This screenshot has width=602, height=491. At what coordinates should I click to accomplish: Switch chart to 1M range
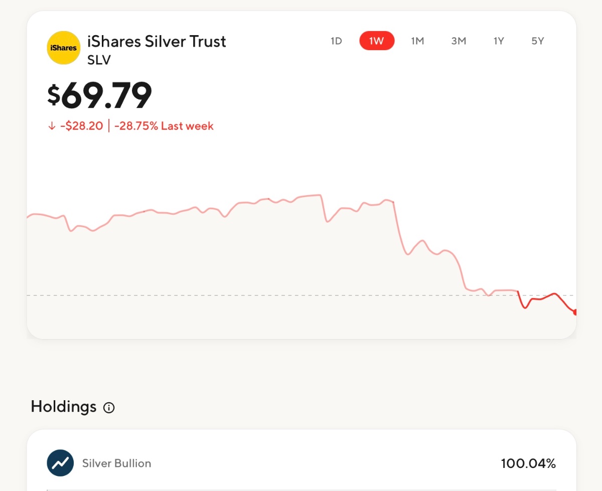417,41
